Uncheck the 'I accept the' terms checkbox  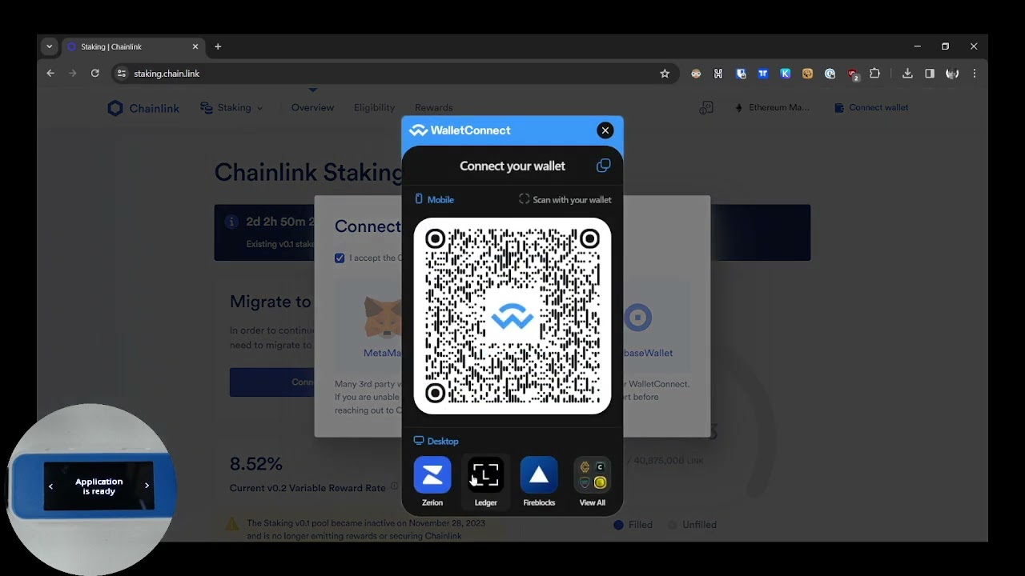(x=340, y=258)
